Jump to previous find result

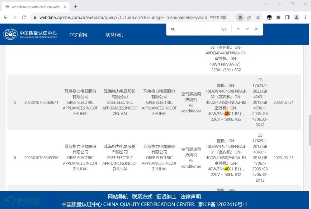coord(238,29)
